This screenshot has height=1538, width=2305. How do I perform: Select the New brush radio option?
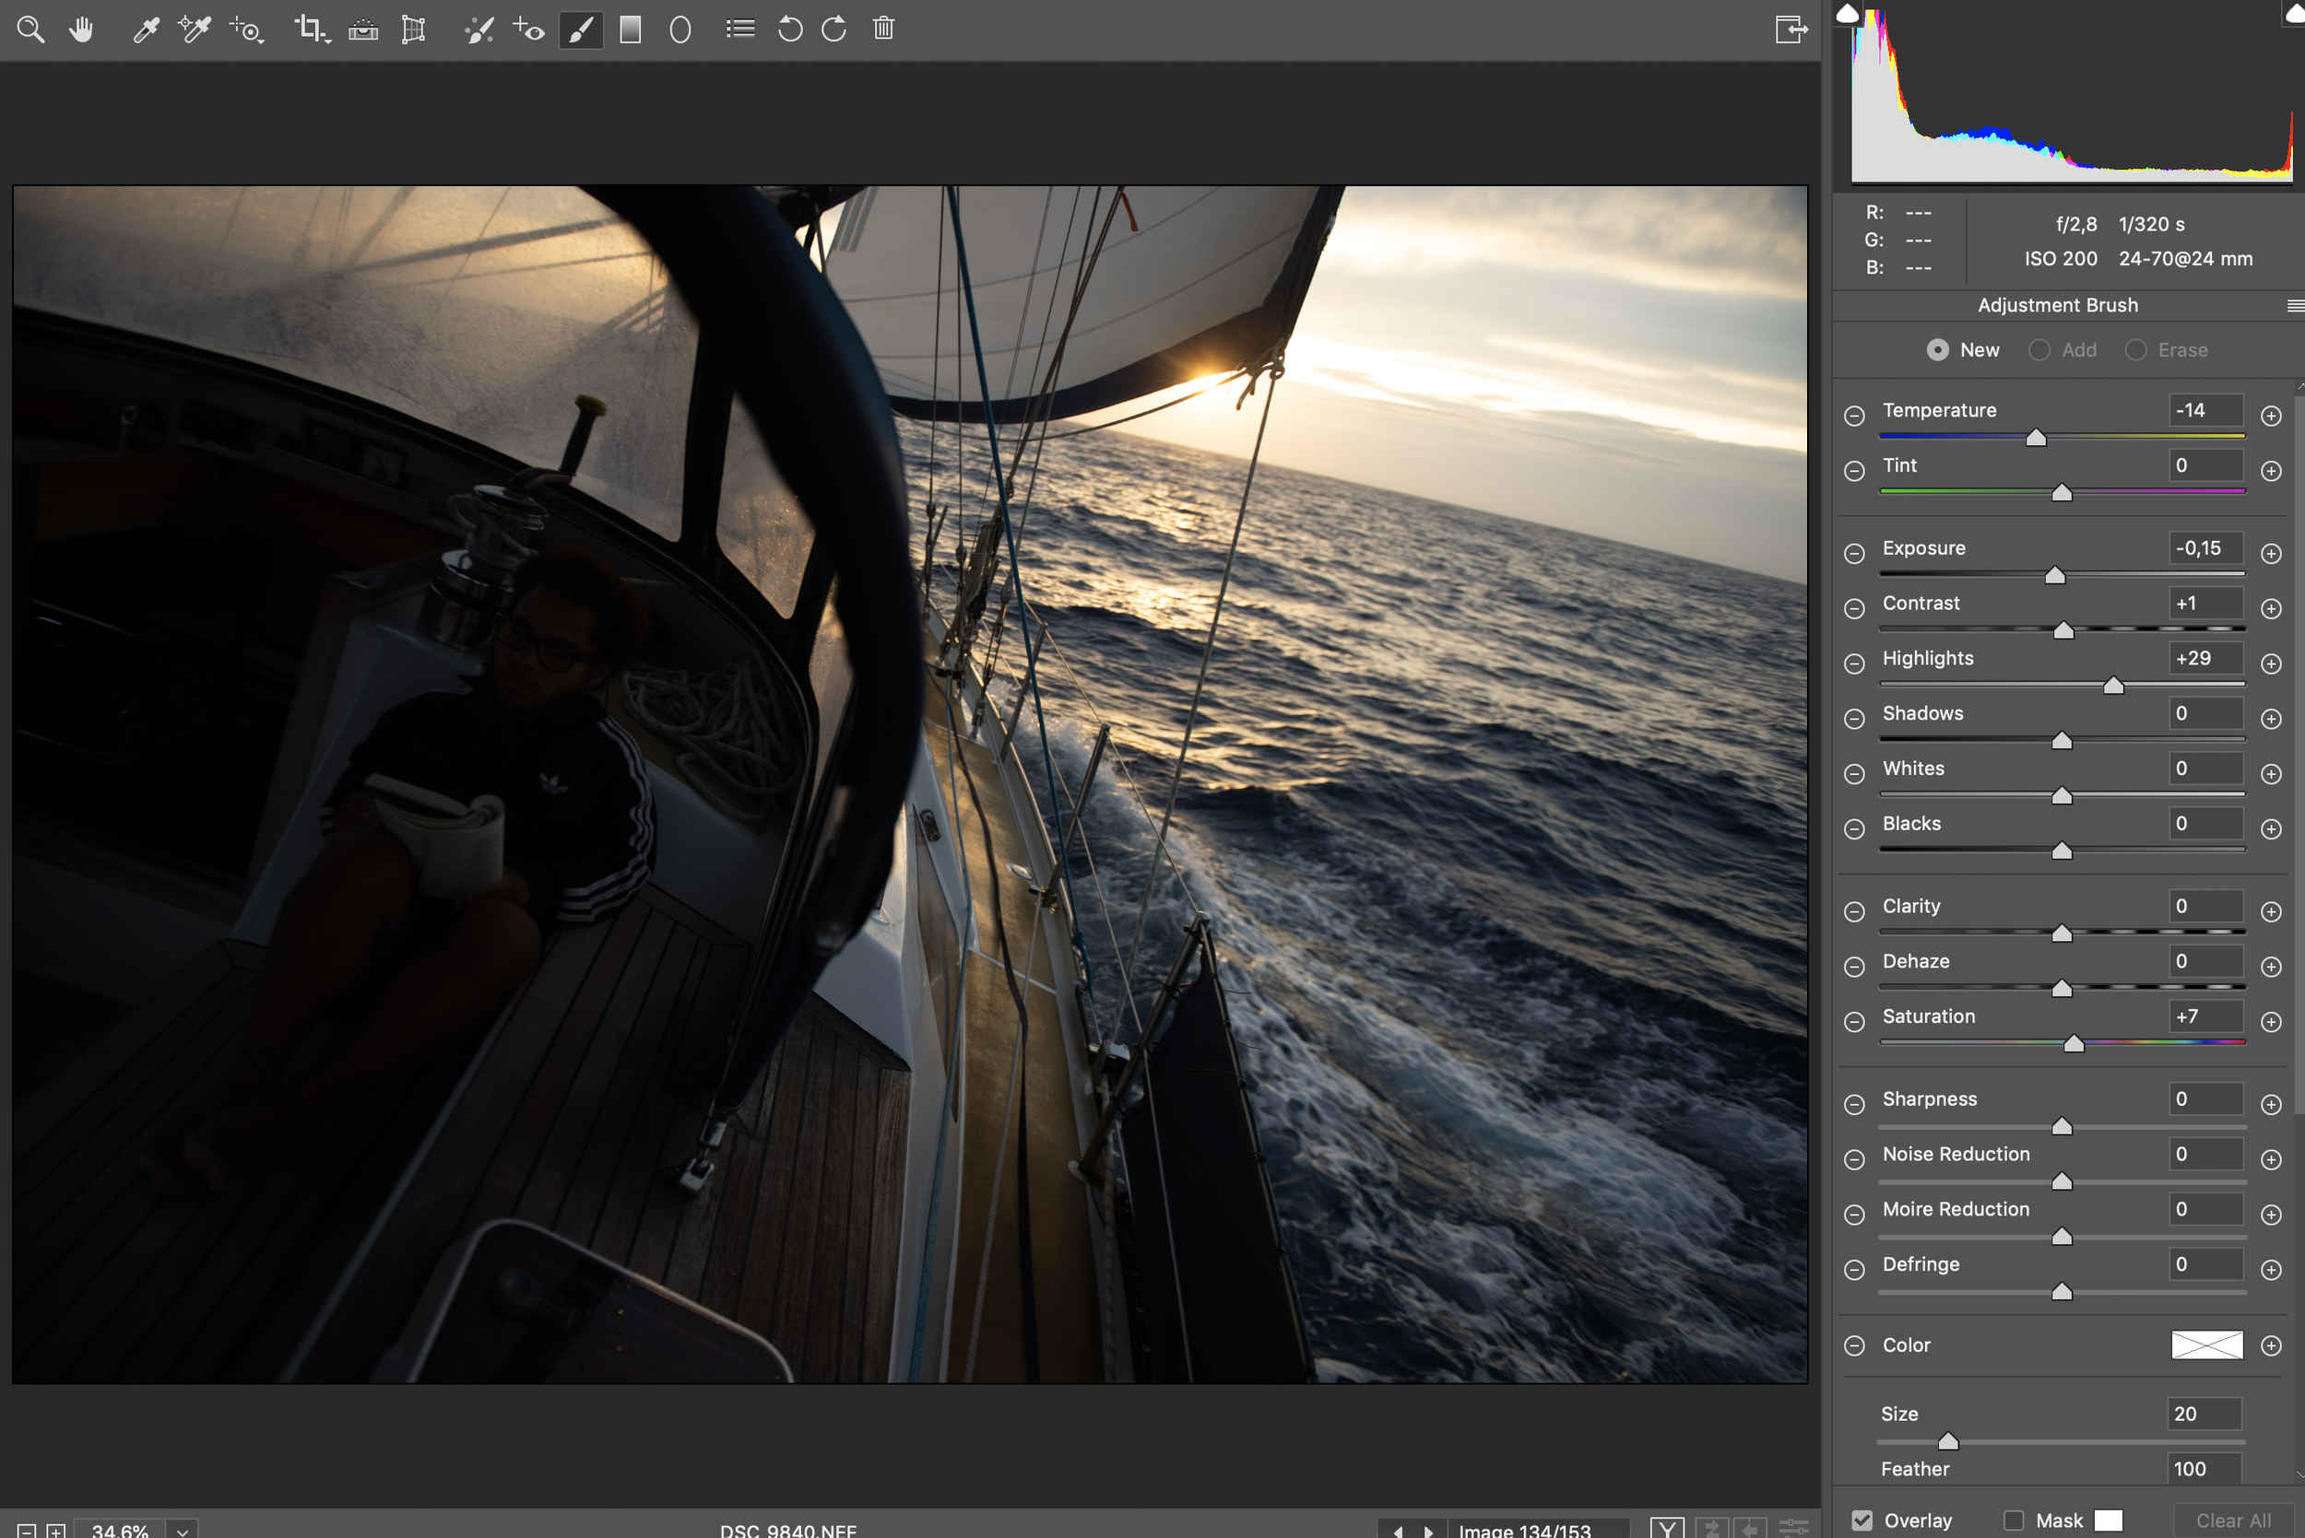tap(1937, 350)
